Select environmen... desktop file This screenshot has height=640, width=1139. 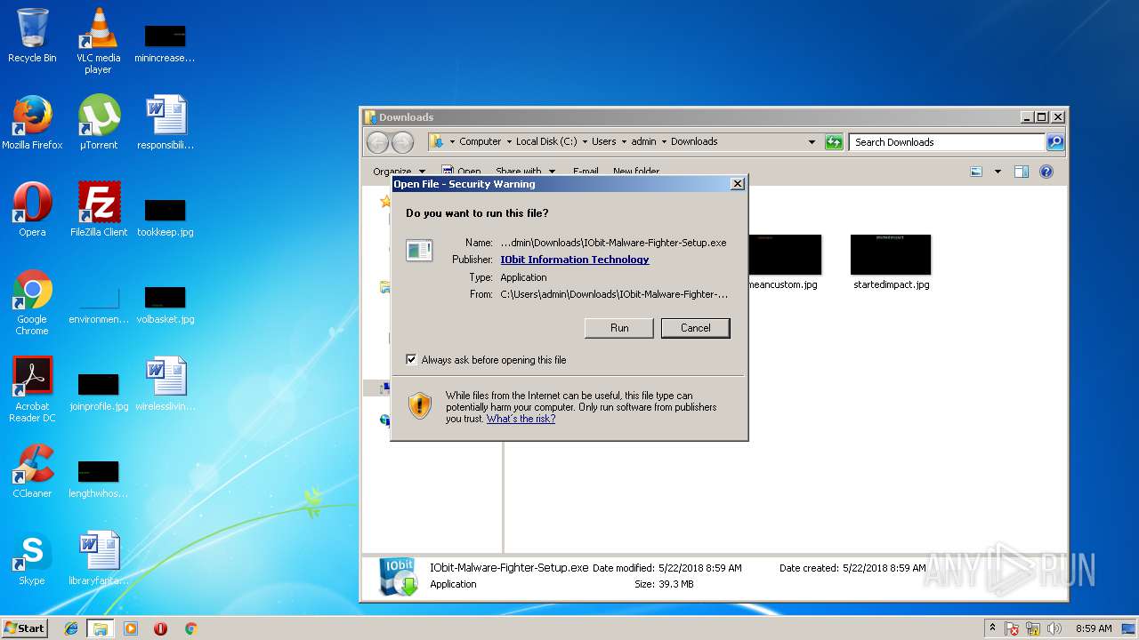[x=98, y=305]
